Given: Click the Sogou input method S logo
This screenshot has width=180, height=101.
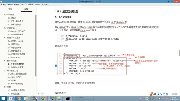Looking at the screenshot, I should point(152,94).
